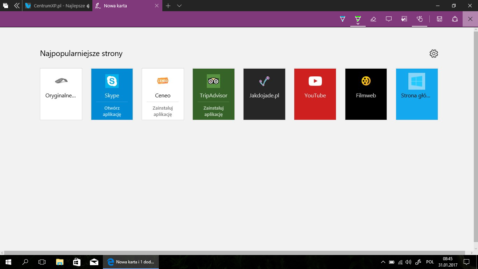Select the clip tool

click(x=404, y=19)
